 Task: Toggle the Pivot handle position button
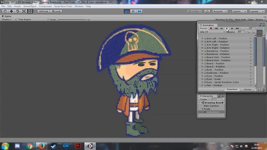coord(43,11)
